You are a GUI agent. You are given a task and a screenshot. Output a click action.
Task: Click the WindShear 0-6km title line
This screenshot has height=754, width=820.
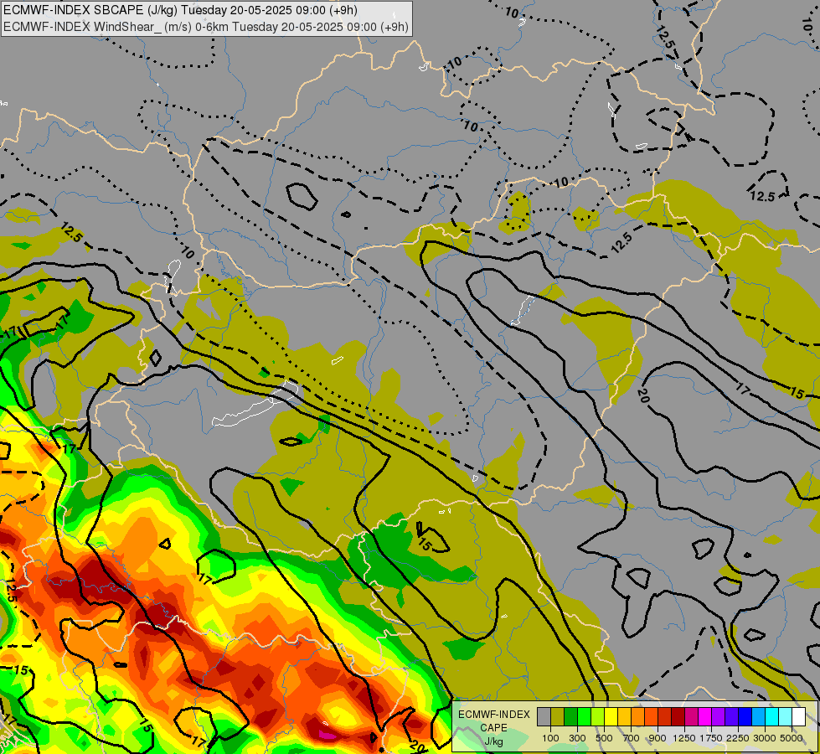[205, 27]
